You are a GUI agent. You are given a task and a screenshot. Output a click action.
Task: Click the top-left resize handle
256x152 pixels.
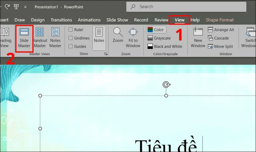coord(40,96)
